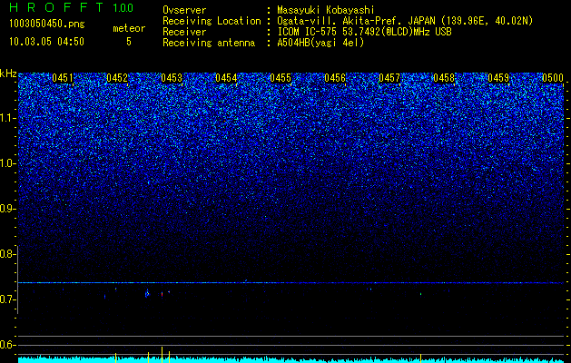The height and width of the screenshot is (363, 571).
Task: Click the 0454 time marker
Action: point(226,78)
